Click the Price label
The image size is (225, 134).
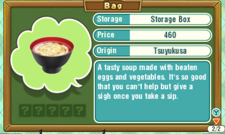(x=106, y=35)
